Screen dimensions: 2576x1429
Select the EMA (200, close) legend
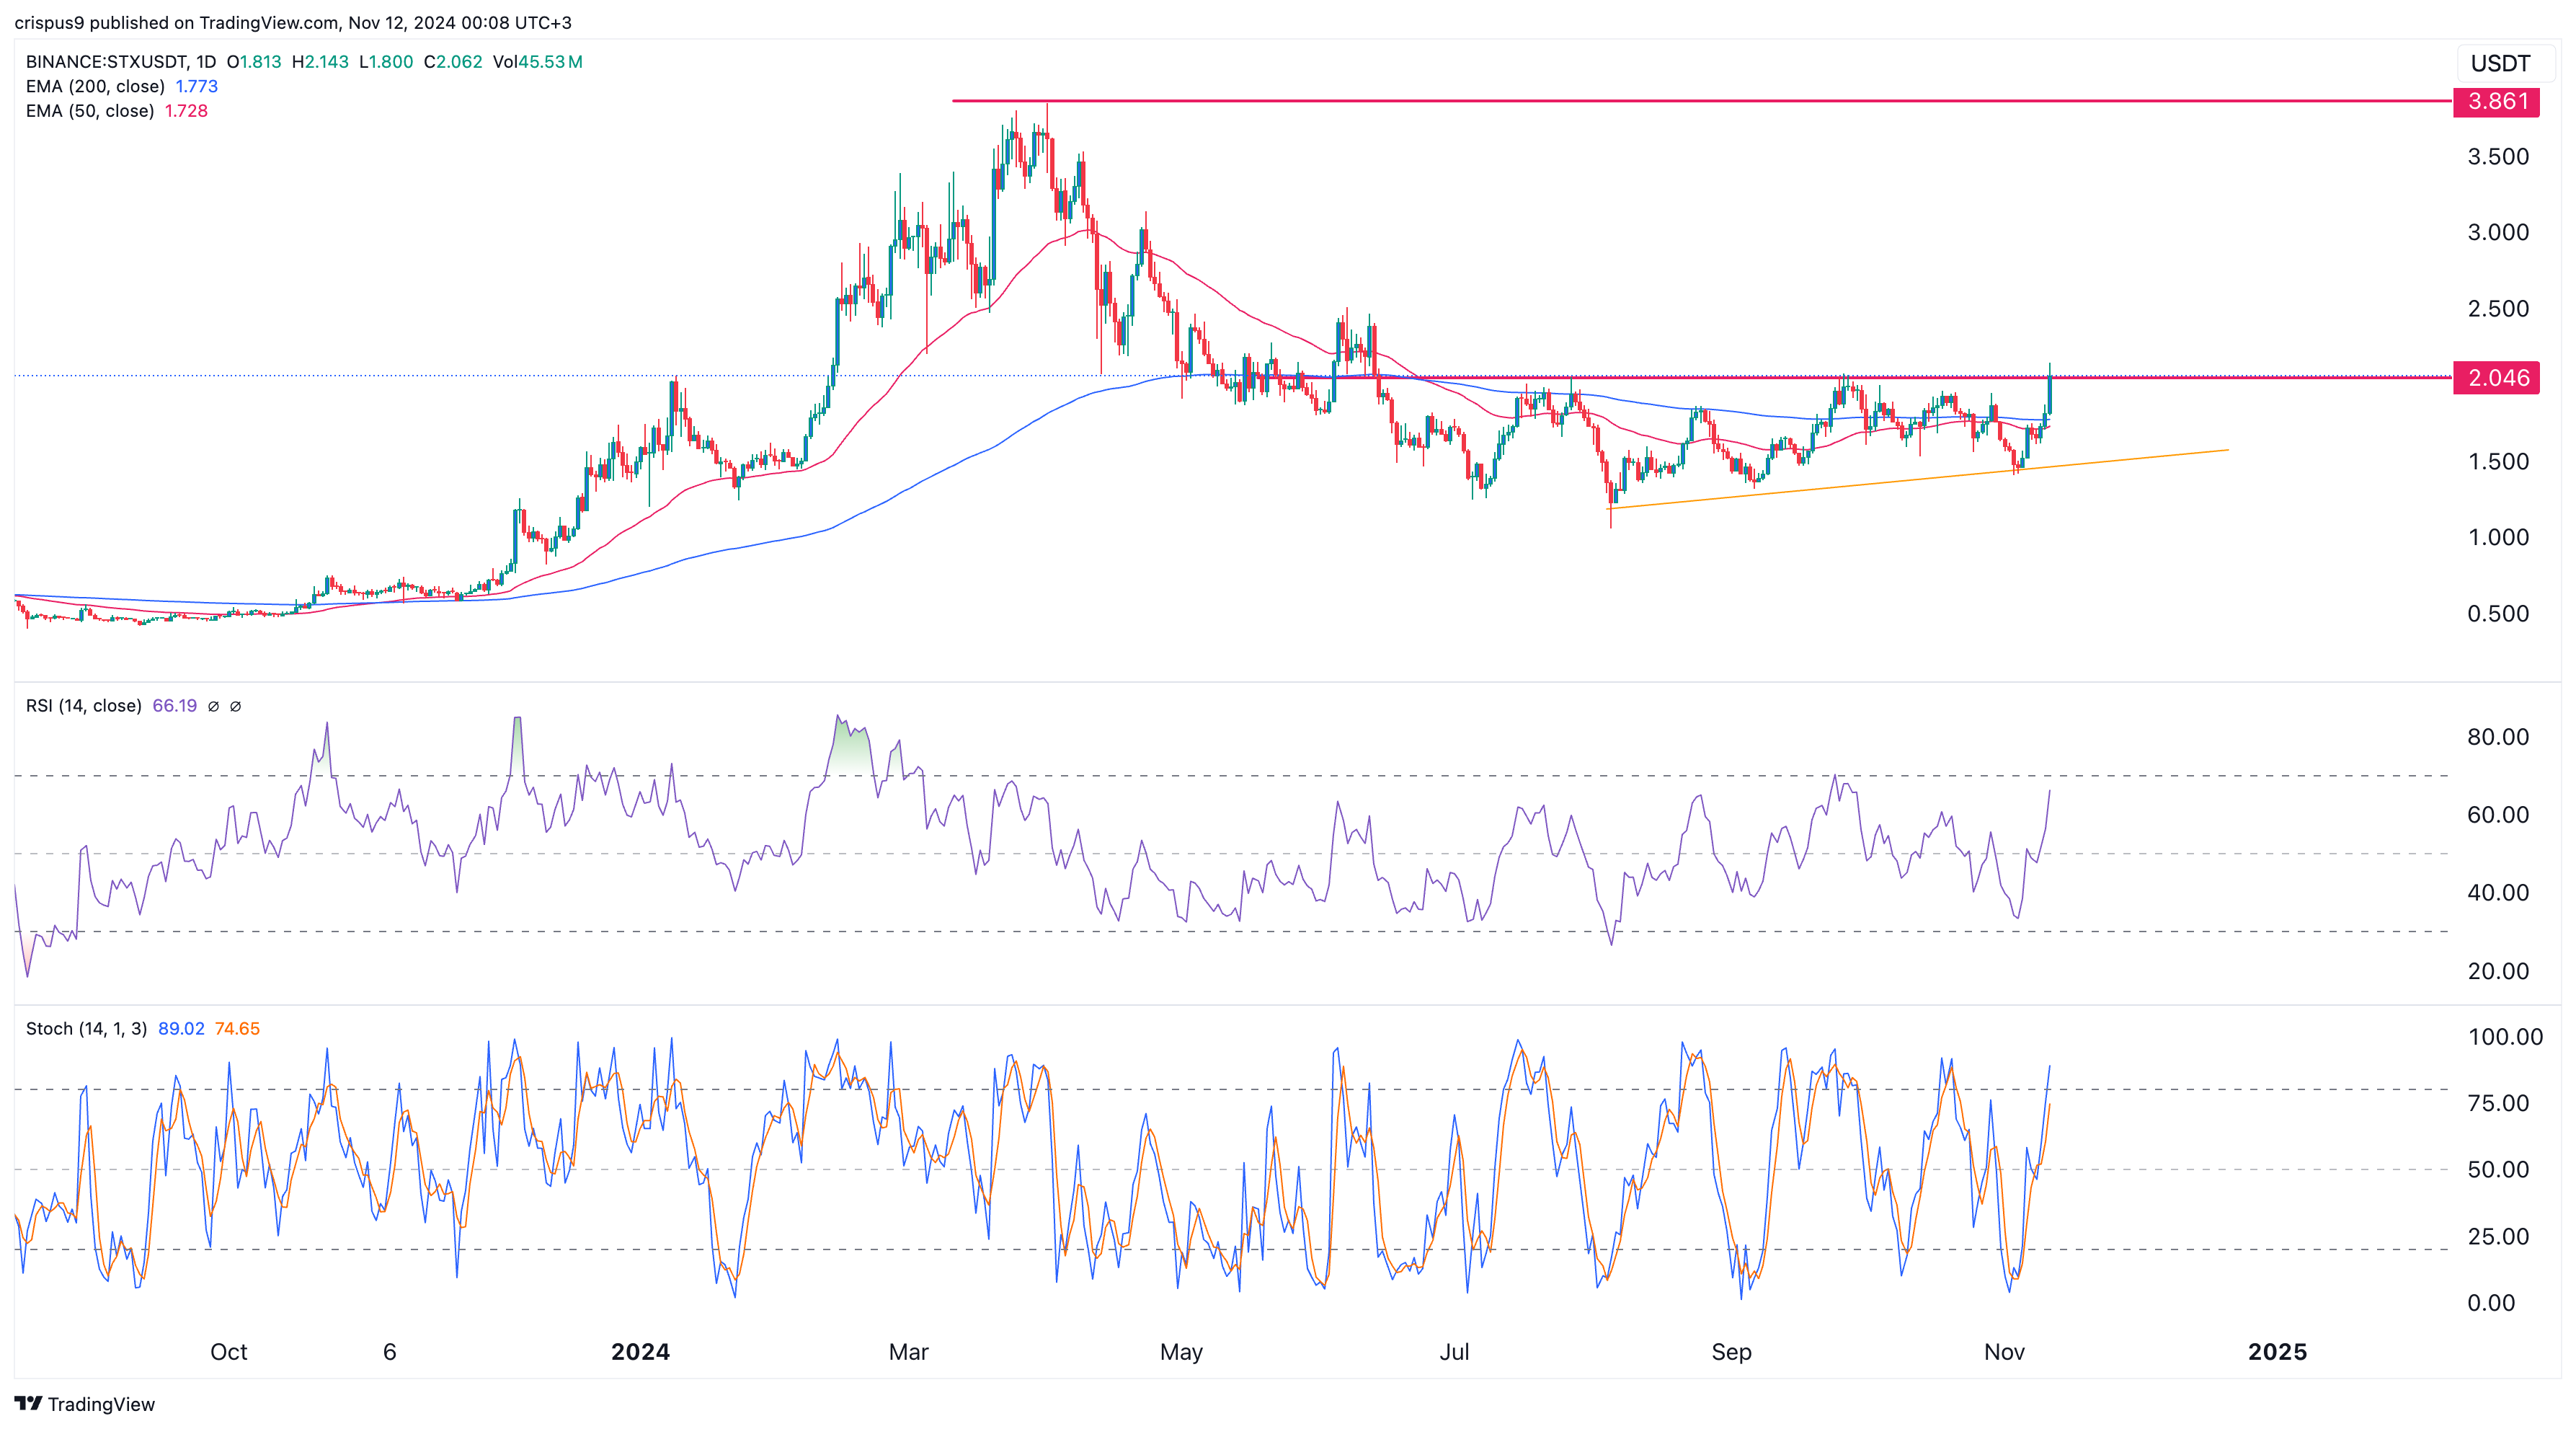[x=95, y=86]
